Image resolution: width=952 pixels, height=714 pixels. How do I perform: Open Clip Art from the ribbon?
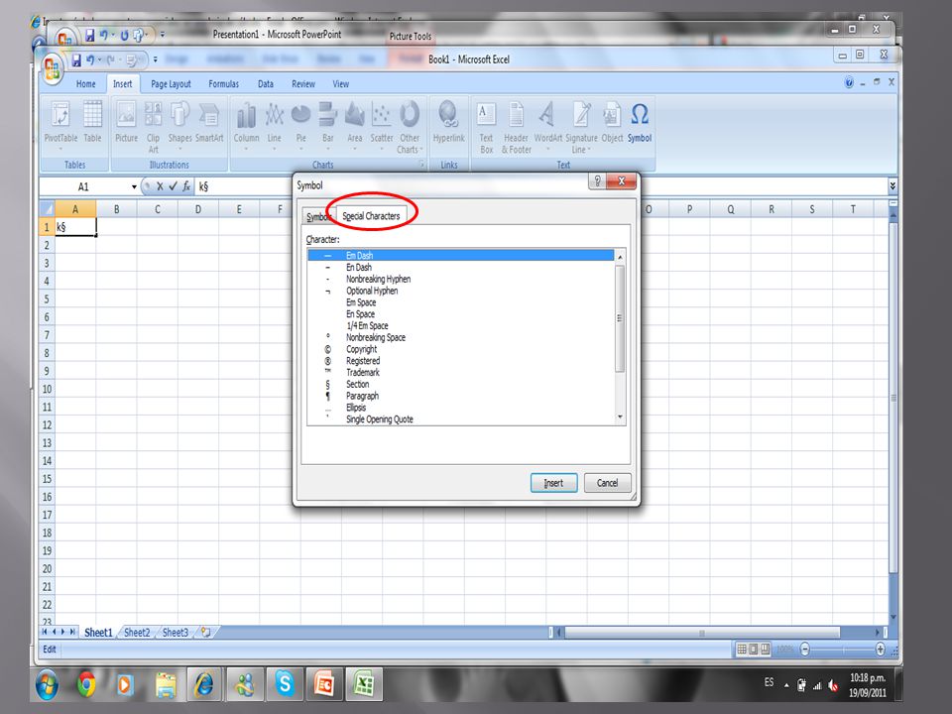(153, 126)
